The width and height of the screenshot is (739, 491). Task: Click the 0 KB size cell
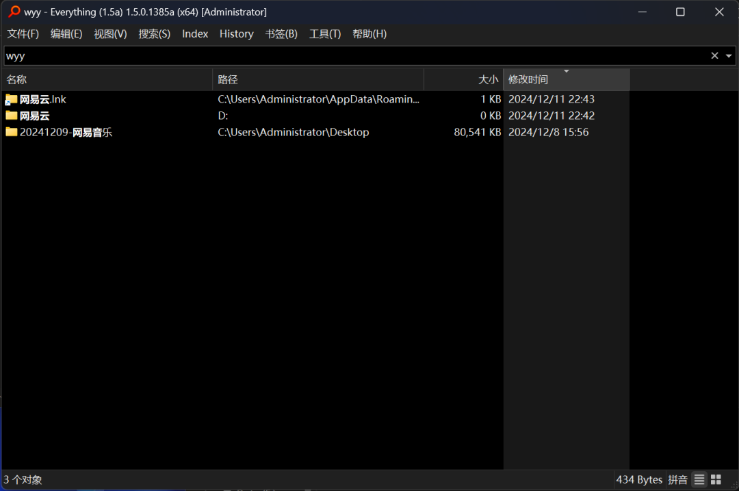coord(491,116)
